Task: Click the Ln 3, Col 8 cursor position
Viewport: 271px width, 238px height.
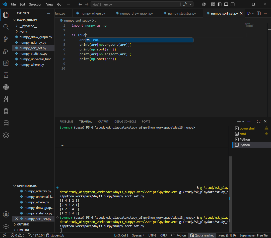Action: click(x=121, y=235)
